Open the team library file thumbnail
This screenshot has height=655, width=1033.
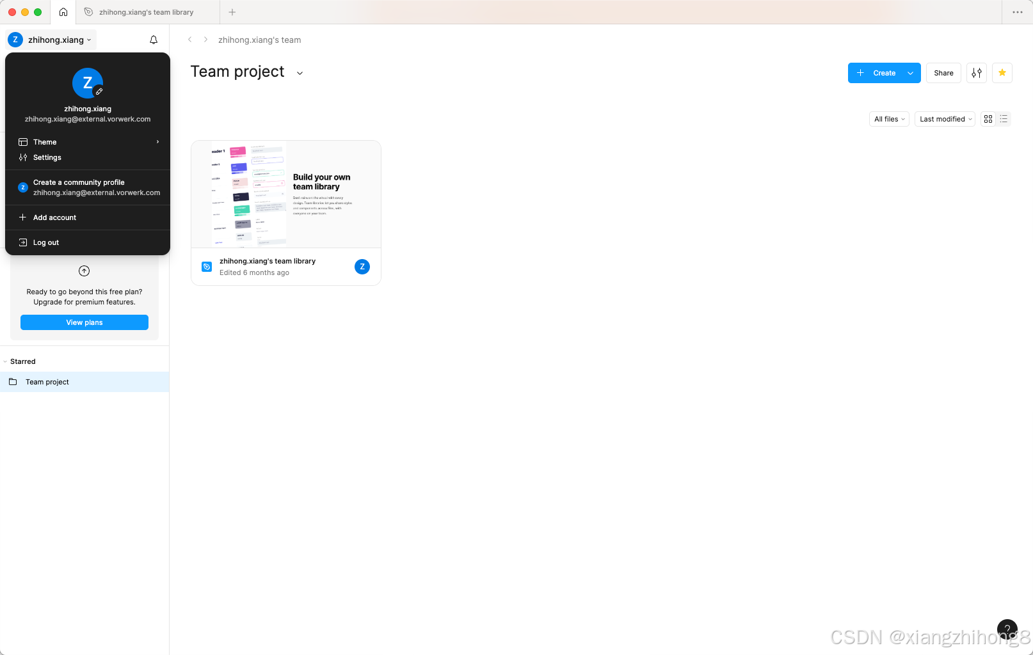point(286,194)
